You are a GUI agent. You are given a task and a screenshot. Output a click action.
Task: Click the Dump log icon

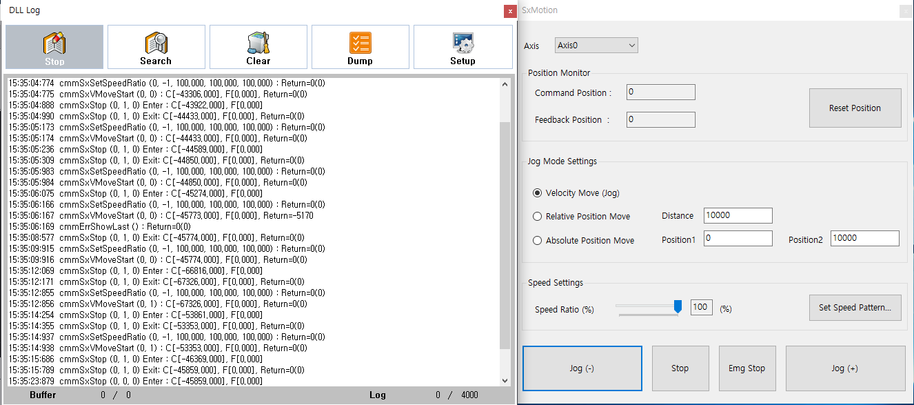pyautogui.click(x=360, y=47)
